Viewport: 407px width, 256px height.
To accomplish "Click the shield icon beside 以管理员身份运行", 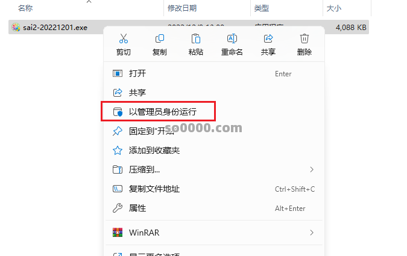I will 118,112.
